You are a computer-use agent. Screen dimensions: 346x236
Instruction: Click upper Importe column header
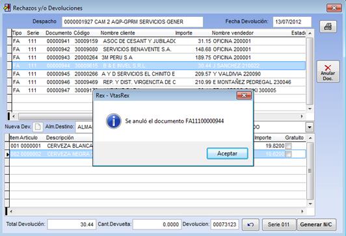click(184, 33)
